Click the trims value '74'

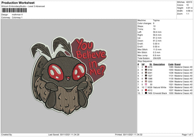point(154,29)
